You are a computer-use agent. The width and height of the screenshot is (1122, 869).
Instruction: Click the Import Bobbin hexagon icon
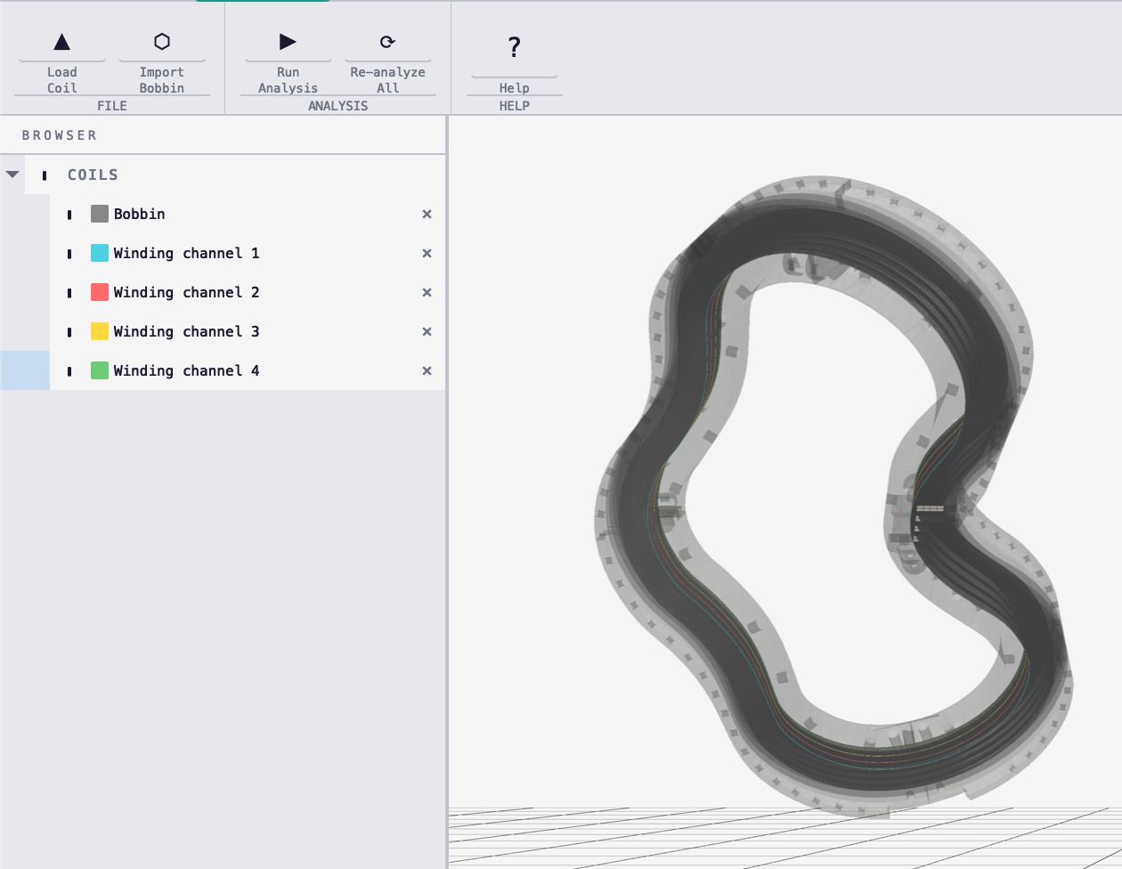pyautogui.click(x=161, y=42)
